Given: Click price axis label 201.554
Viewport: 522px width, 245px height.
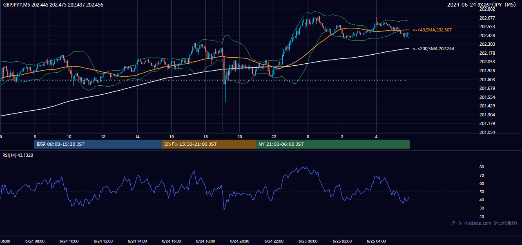Looking at the screenshot, I should point(487,97).
